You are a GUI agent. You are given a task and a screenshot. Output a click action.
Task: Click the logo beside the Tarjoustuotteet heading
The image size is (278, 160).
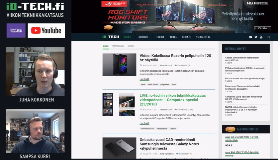point(230,129)
